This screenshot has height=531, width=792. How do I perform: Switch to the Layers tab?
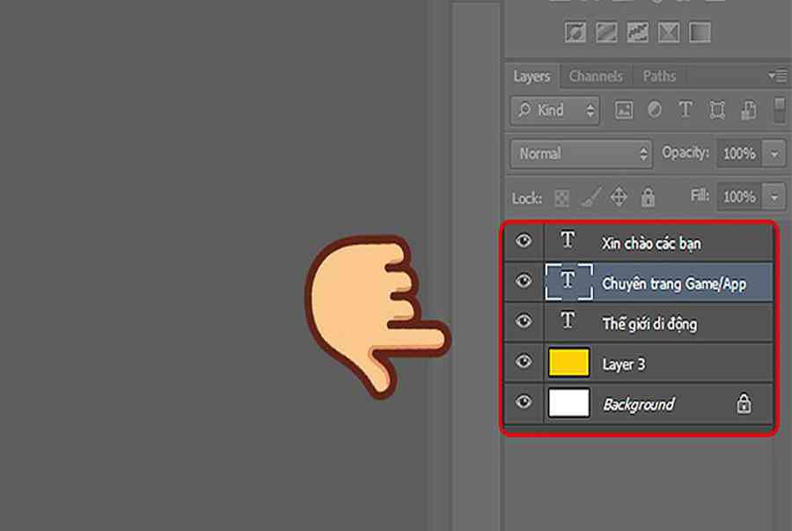[532, 77]
